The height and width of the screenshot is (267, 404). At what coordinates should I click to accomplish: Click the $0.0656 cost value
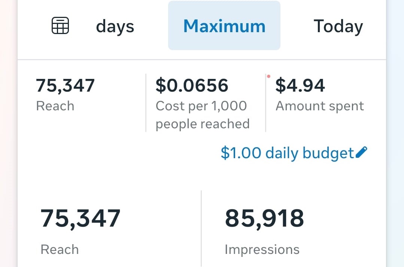pos(192,85)
